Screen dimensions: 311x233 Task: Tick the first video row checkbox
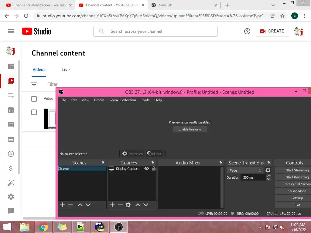pyautogui.click(x=34, y=112)
